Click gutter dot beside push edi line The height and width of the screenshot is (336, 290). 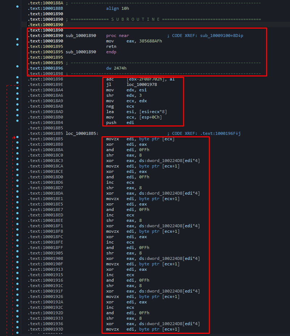click(x=17, y=121)
